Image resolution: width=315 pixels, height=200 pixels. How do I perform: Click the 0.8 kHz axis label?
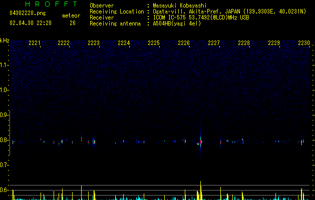(x=4, y=140)
